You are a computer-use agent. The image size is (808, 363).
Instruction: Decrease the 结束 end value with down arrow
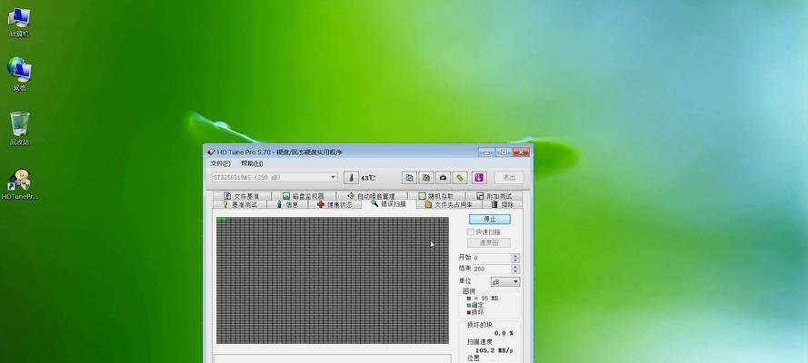[515, 271]
